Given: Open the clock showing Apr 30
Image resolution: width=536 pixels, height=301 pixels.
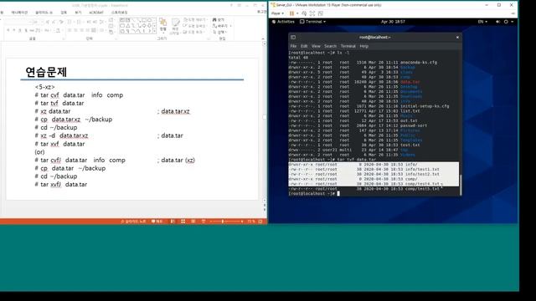Looking at the screenshot, I should (393, 22).
